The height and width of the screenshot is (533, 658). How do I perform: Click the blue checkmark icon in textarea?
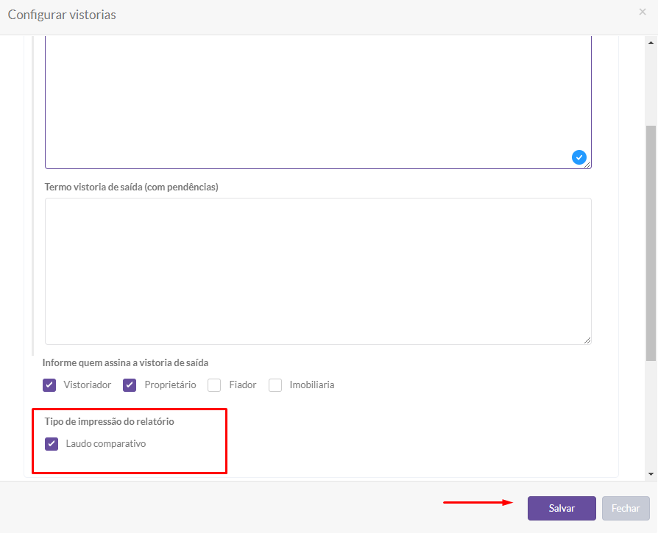click(579, 157)
